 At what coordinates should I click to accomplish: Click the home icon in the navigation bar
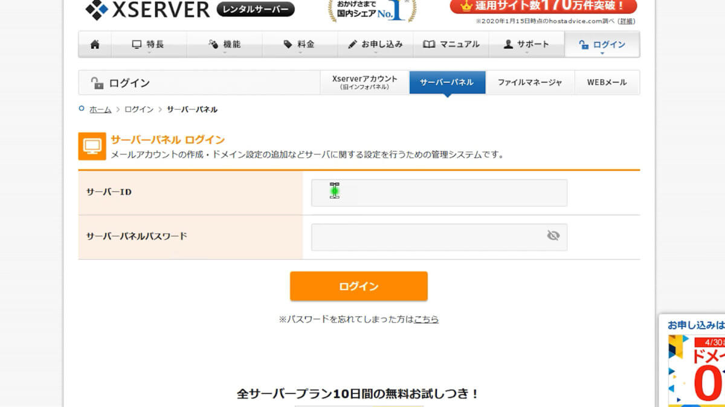(95, 45)
